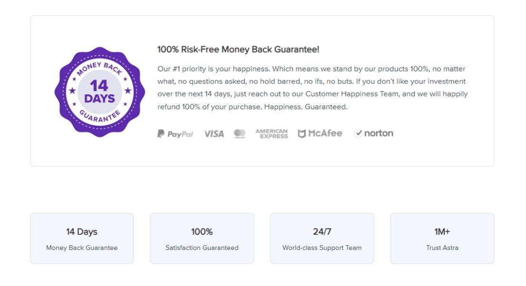Click the 'Money Back Guarantee' card label

click(x=82, y=248)
